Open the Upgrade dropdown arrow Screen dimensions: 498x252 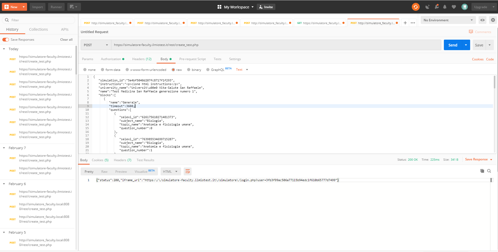[493, 7]
